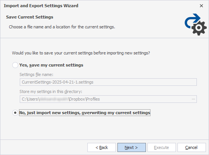Click the Settings file name input field
The height and width of the screenshot is (155, 209).
pyautogui.click(x=108, y=82)
